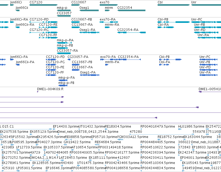Screen dimensions: 221x172
Task: Click transcript Unr-RB
Action: tap(207, 27)
